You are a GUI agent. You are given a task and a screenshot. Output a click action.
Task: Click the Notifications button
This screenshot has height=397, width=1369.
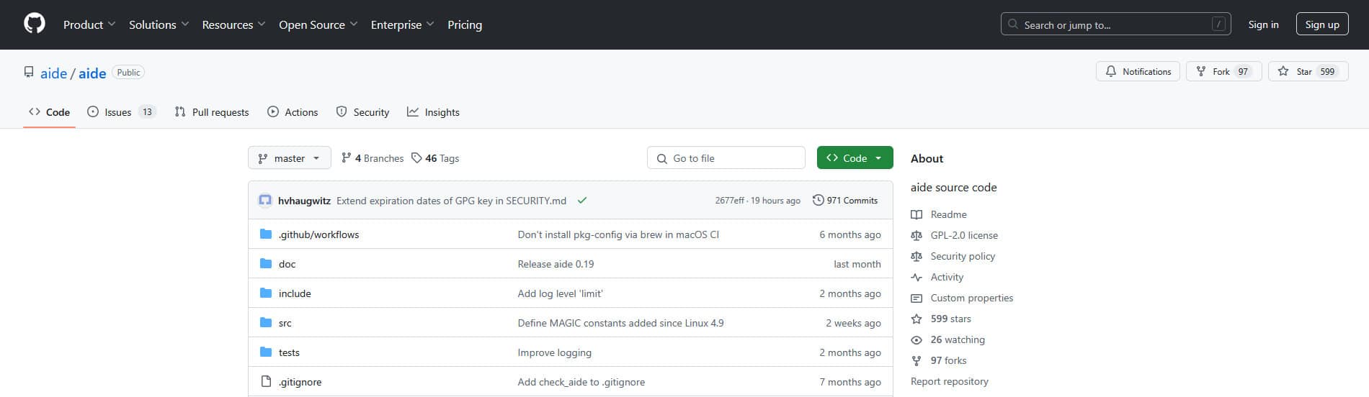pyautogui.click(x=1138, y=71)
